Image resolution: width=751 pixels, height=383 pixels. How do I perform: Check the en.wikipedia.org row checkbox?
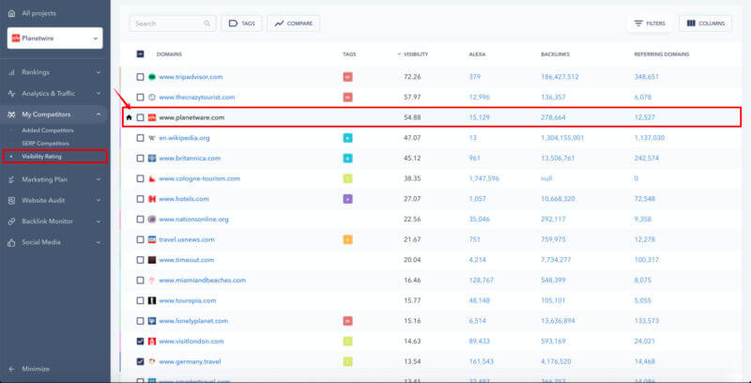140,138
